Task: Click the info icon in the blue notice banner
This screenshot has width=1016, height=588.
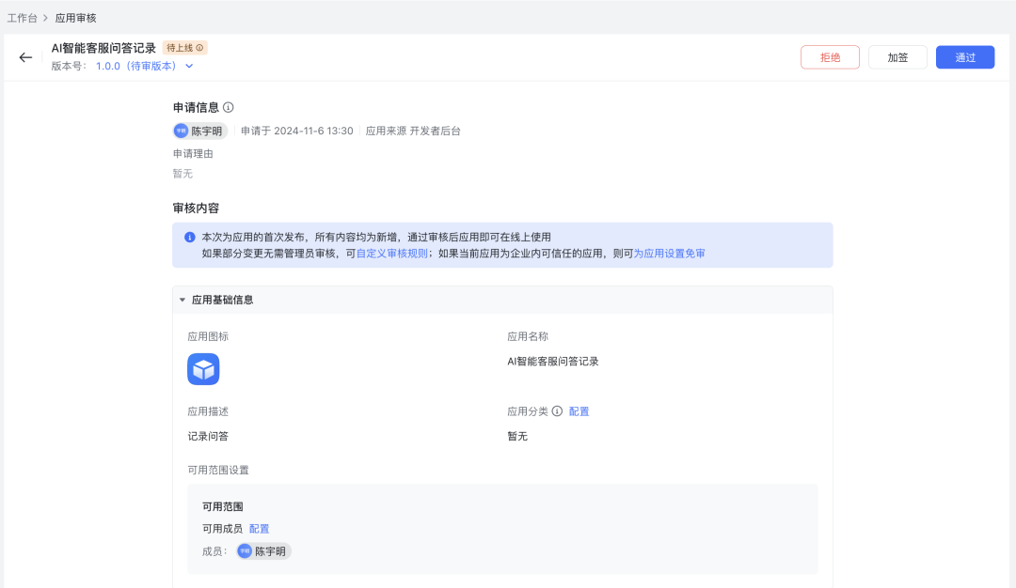Action: point(188,236)
